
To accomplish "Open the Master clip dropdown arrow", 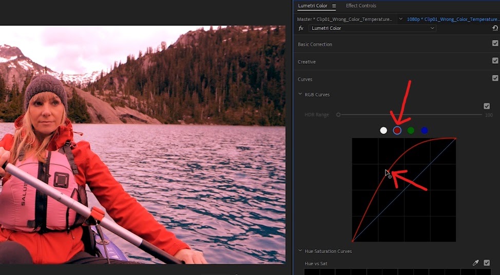I will [x=400, y=19].
